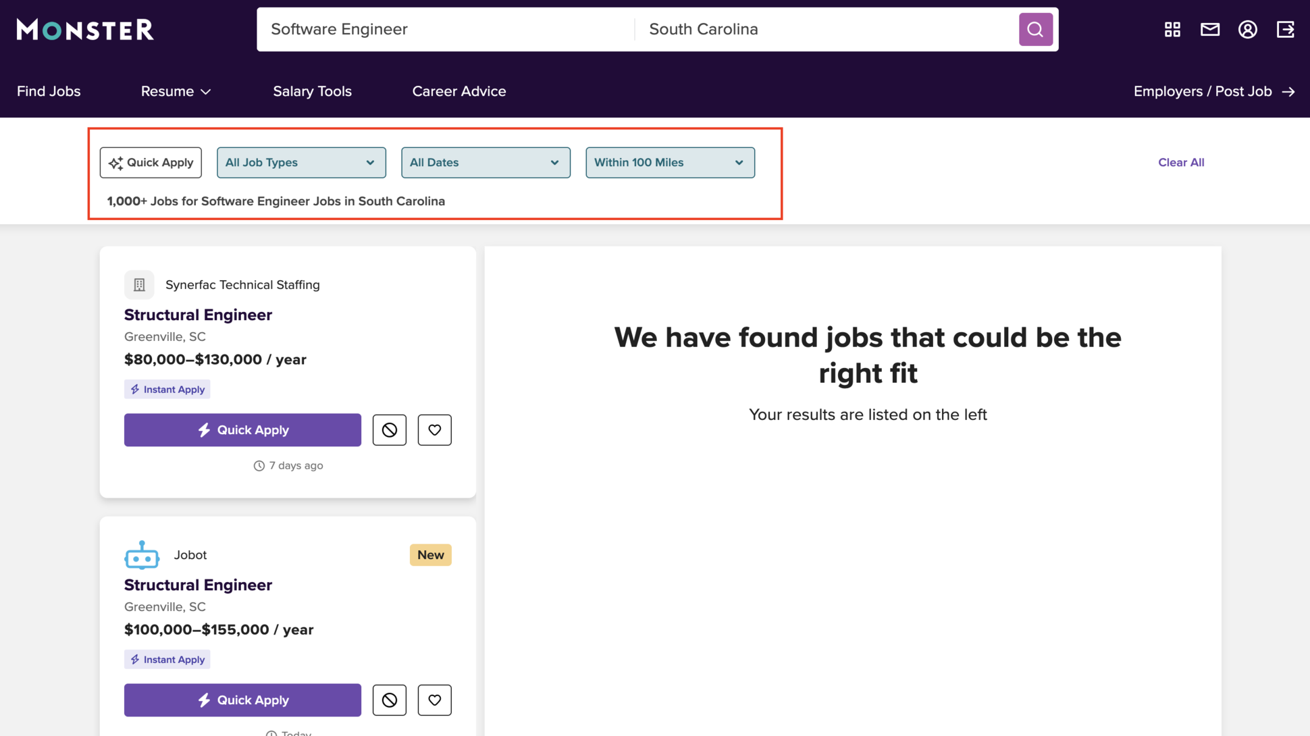Open Salary Tools
This screenshot has height=736, width=1310.
pos(312,91)
